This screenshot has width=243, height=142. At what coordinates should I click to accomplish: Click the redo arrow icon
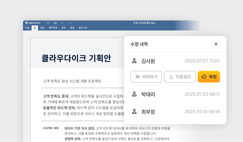click(x=70, y=23)
